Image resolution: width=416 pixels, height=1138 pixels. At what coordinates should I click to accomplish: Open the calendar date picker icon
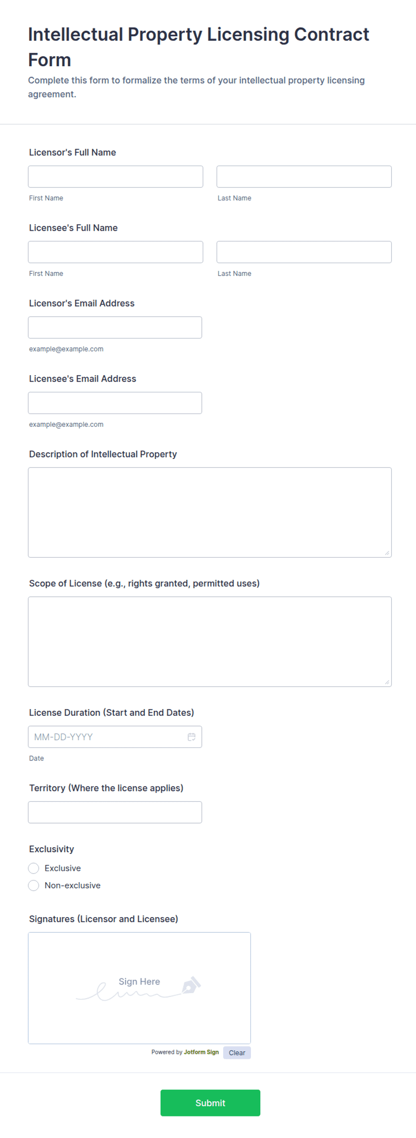pyautogui.click(x=191, y=737)
